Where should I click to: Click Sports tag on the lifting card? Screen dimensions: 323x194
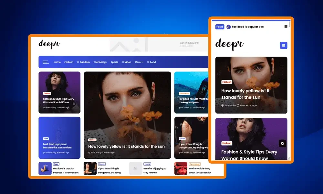coord(182,138)
